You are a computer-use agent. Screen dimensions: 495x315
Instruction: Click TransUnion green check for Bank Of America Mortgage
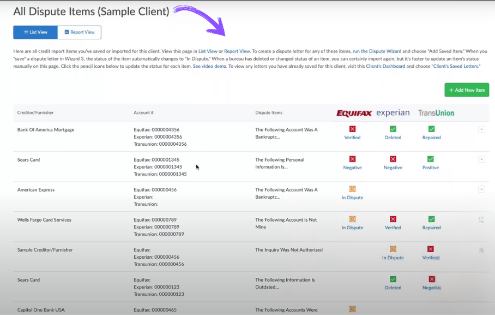(x=431, y=129)
